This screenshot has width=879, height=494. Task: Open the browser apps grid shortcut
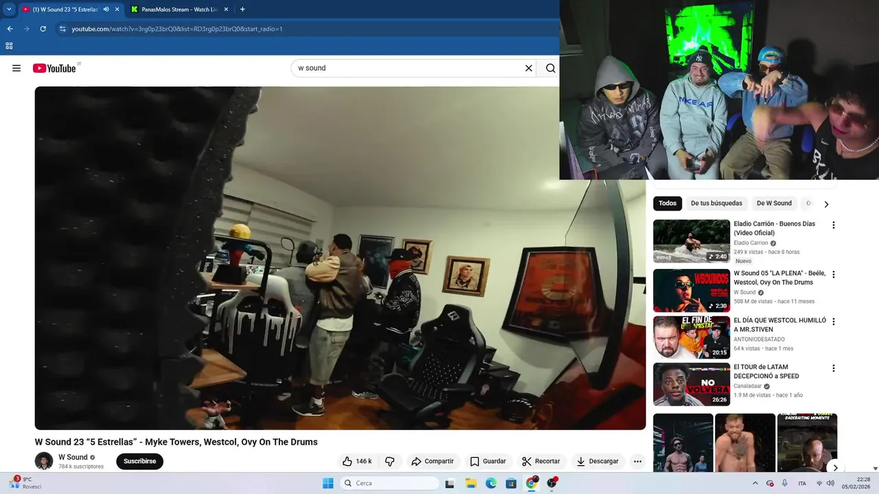click(9, 46)
